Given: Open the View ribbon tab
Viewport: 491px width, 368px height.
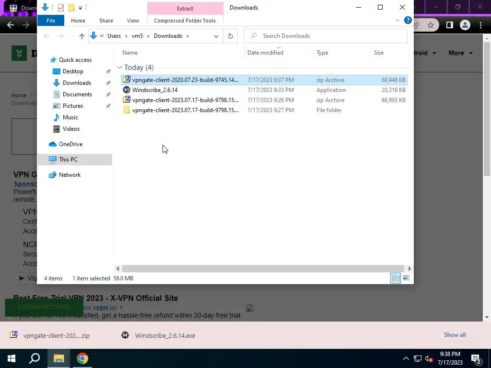Looking at the screenshot, I should 133,21.
